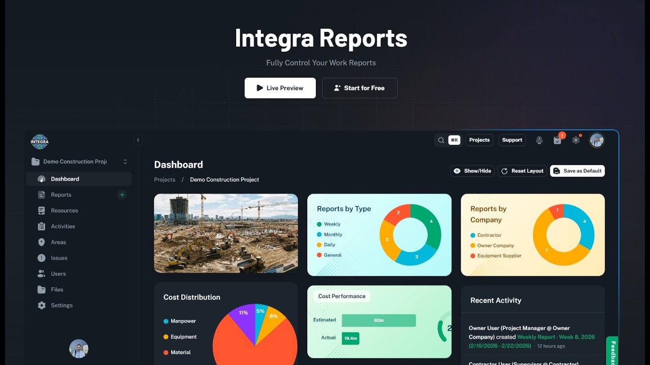
Task: Click the Demo Construction Project breadcrumb
Action: click(224, 179)
